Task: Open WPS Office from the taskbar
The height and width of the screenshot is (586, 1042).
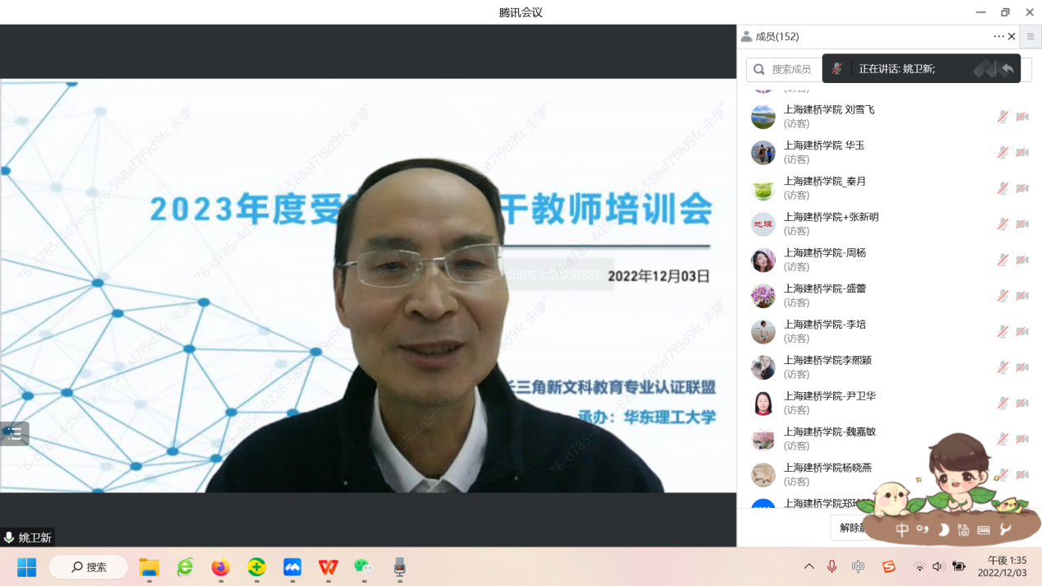Action: coord(328,567)
